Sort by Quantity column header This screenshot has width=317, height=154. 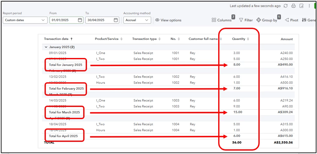(241, 39)
